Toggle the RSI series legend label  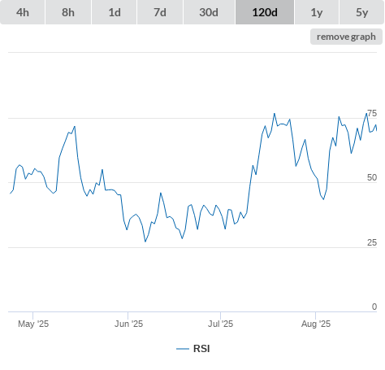[201, 349]
